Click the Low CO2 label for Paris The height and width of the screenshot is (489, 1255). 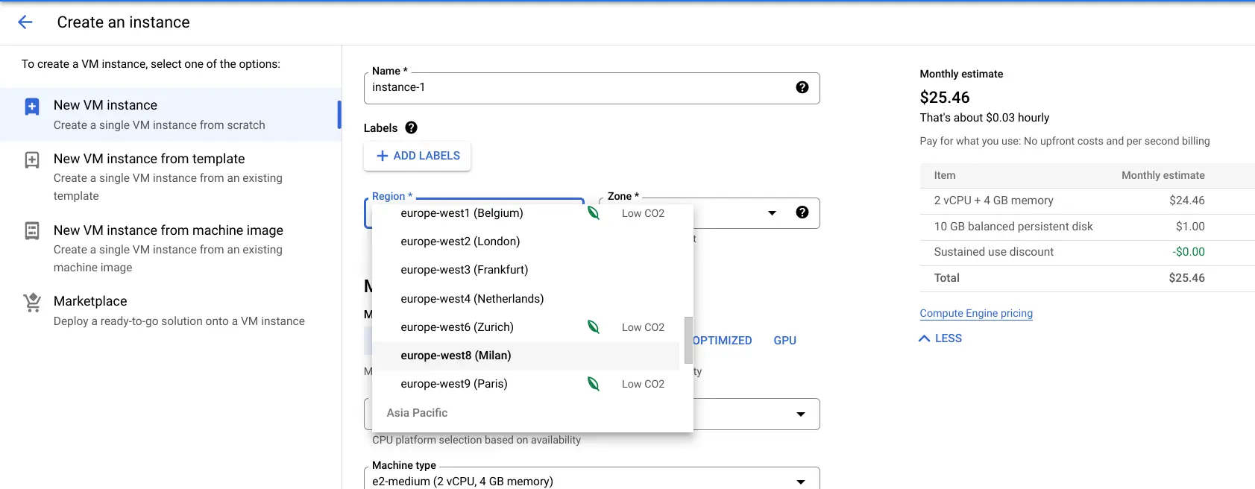[x=643, y=384]
